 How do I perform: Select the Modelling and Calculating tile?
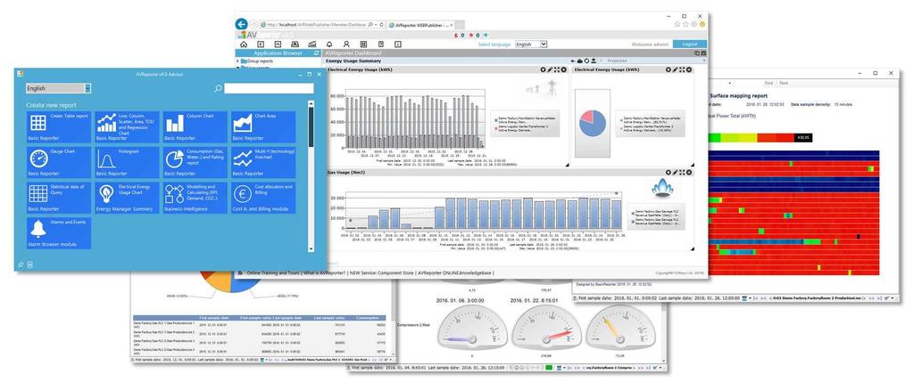point(195,198)
